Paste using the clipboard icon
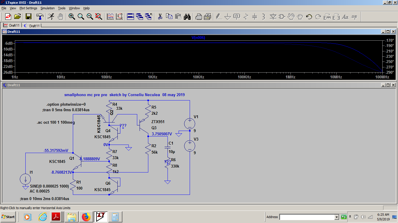This screenshot has height=223, width=398. (178, 17)
